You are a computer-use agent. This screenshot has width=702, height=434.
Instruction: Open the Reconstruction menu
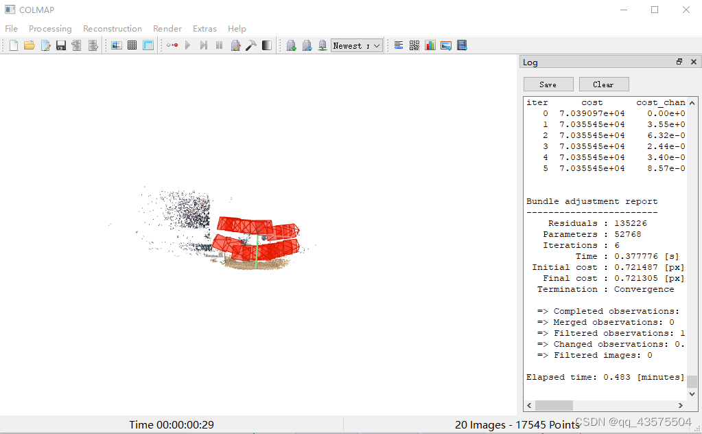tap(113, 29)
